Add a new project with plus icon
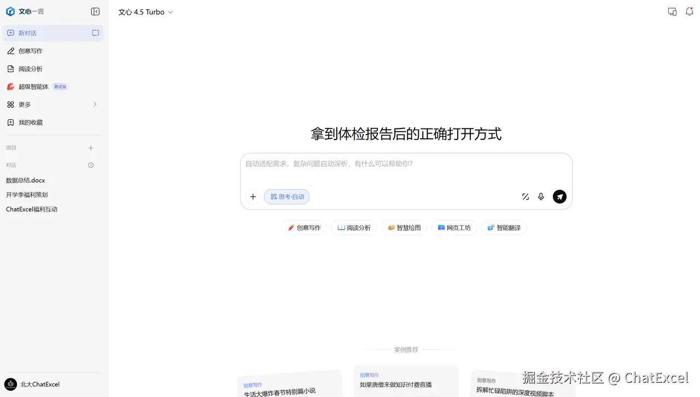Screen dimensions: 700x397 [x=91, y=148]
